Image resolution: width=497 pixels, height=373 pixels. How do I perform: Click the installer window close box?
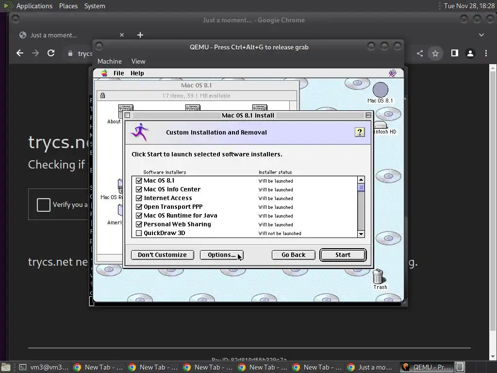[x=128, y=115]
